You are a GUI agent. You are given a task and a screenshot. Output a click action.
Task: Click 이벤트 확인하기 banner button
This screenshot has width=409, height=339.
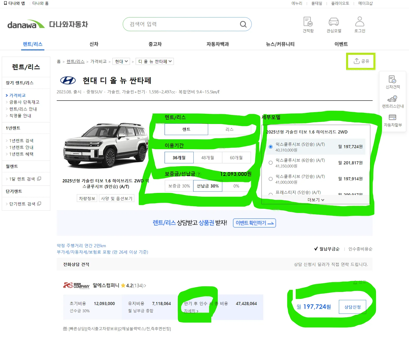(x=254, y=223)
